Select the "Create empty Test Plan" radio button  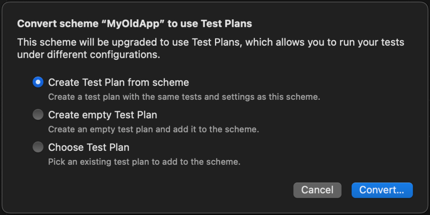coord(38,114)
